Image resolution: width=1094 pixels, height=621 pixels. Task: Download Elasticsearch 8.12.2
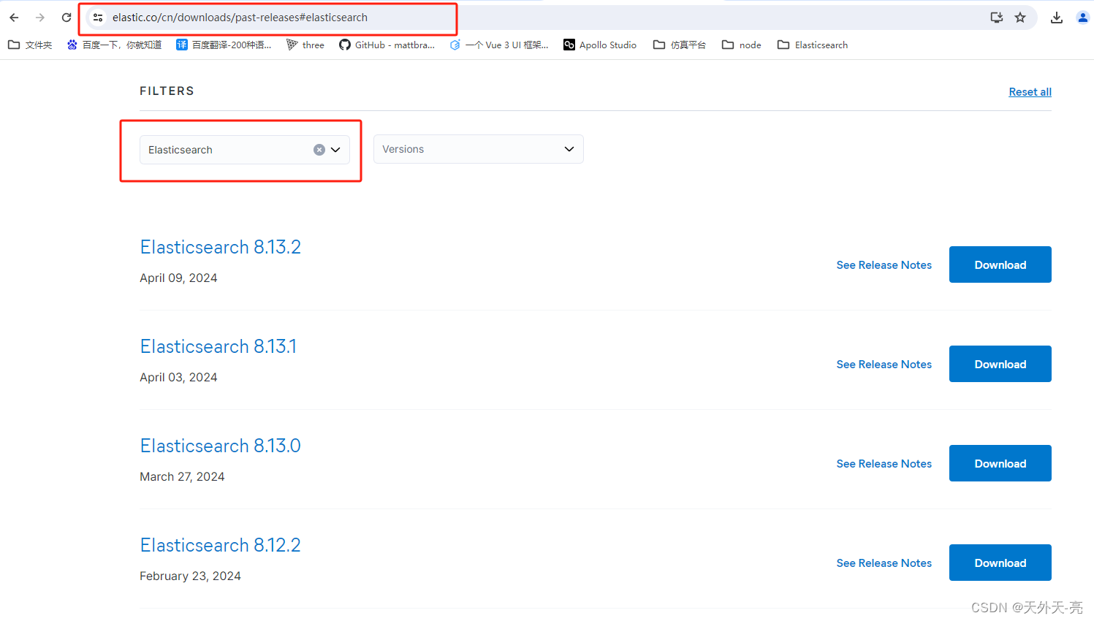point(1000,563)
